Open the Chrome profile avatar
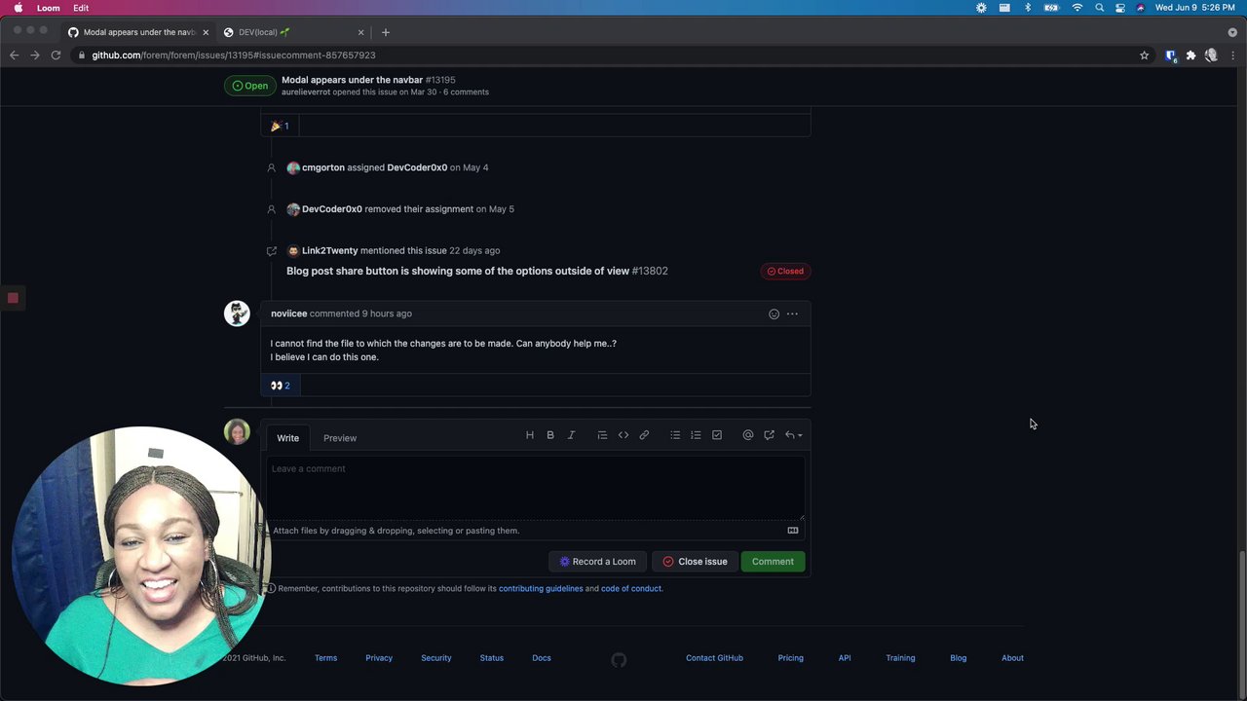1247x701 pixels. [1211, 55]
